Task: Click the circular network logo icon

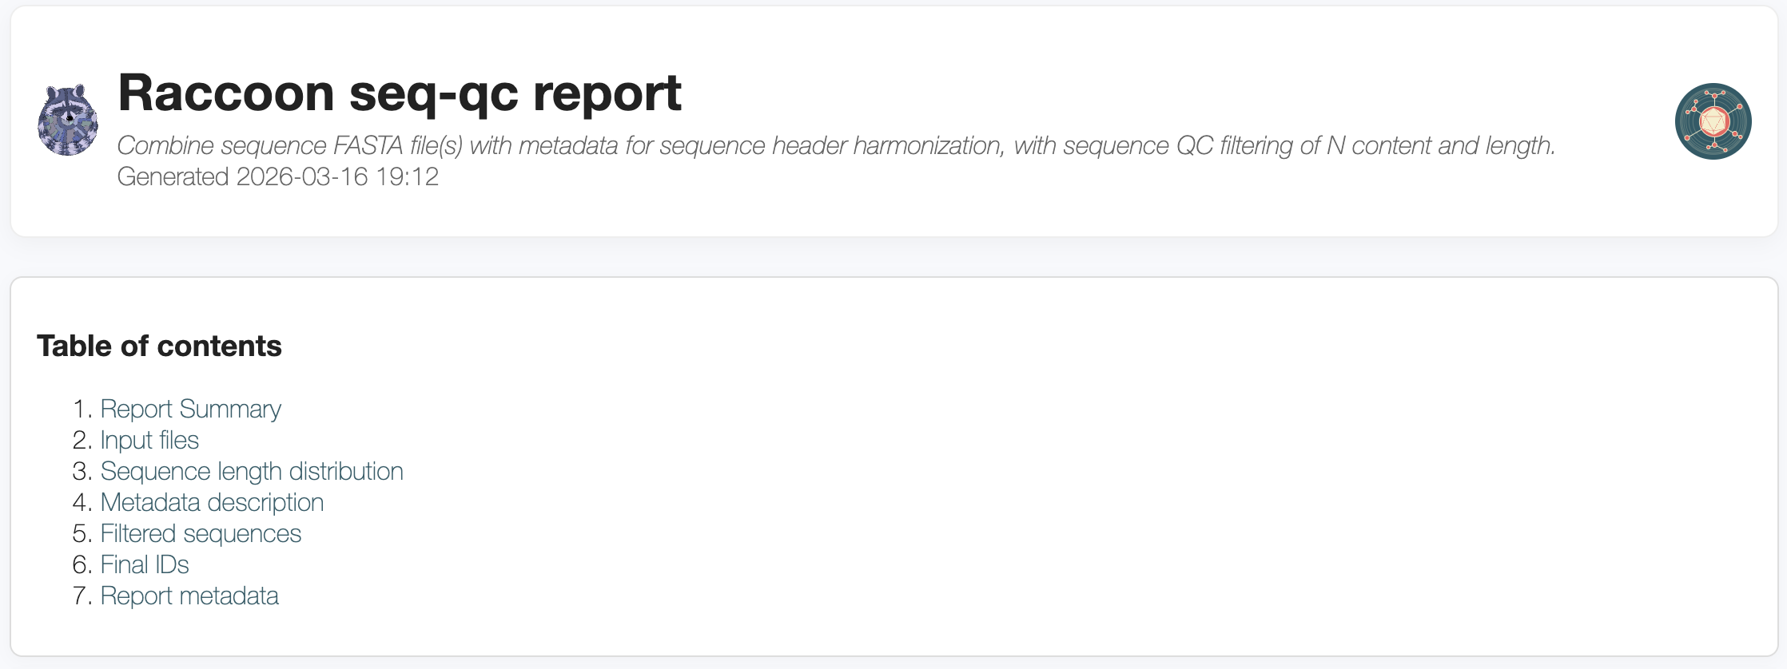Action: tap(1713, 121)
